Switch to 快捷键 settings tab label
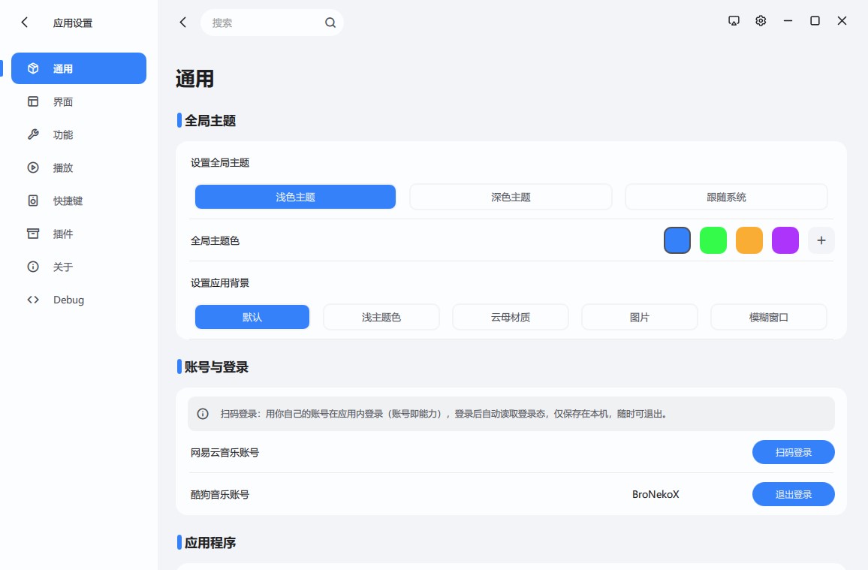Screen dimensions: 868x570 coord(68,201)
